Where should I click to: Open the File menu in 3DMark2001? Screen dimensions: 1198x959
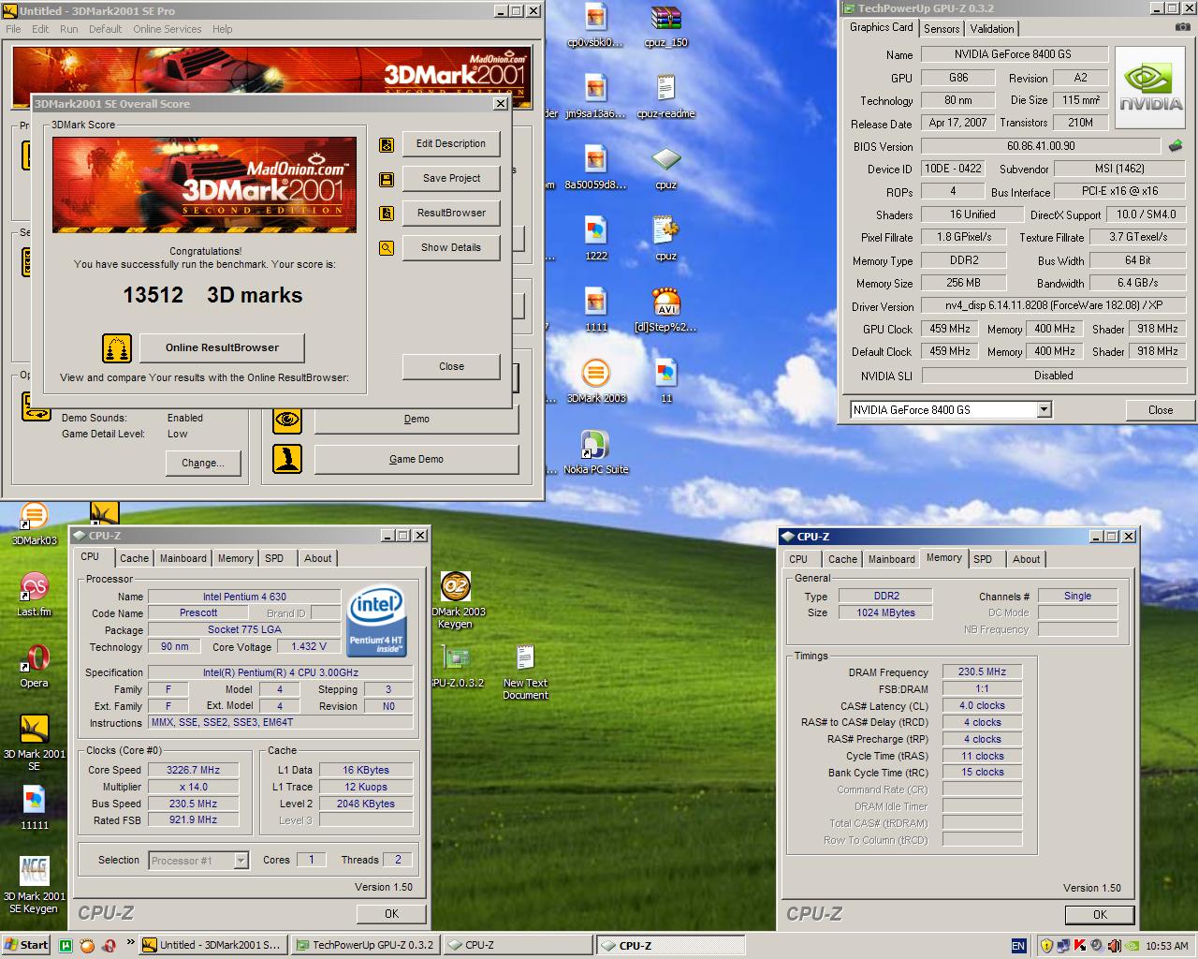pos(13,29)
